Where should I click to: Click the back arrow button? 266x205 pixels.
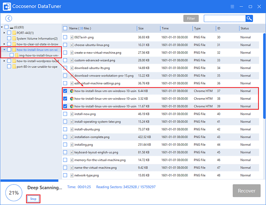coord(9,18)
